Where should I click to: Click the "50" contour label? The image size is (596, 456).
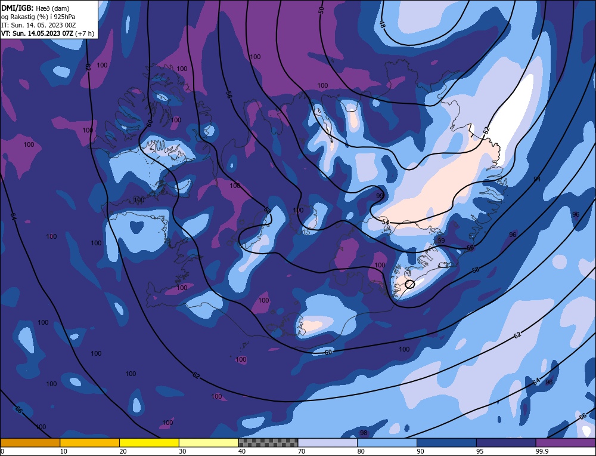pyautogui.click(x=322, y=11)
